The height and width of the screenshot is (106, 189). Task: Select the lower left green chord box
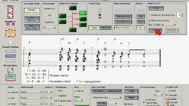[x=62, y=22]
